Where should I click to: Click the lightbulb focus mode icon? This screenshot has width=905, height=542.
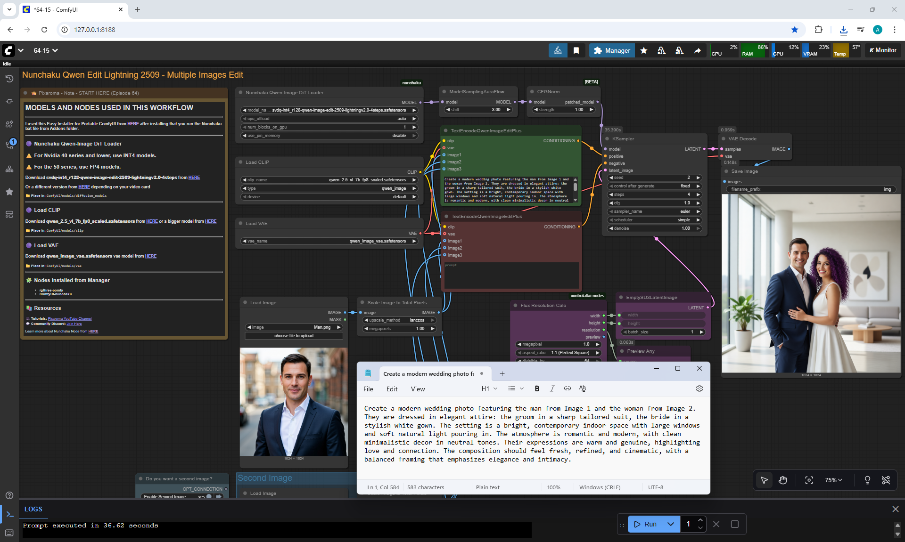[867, 480]
